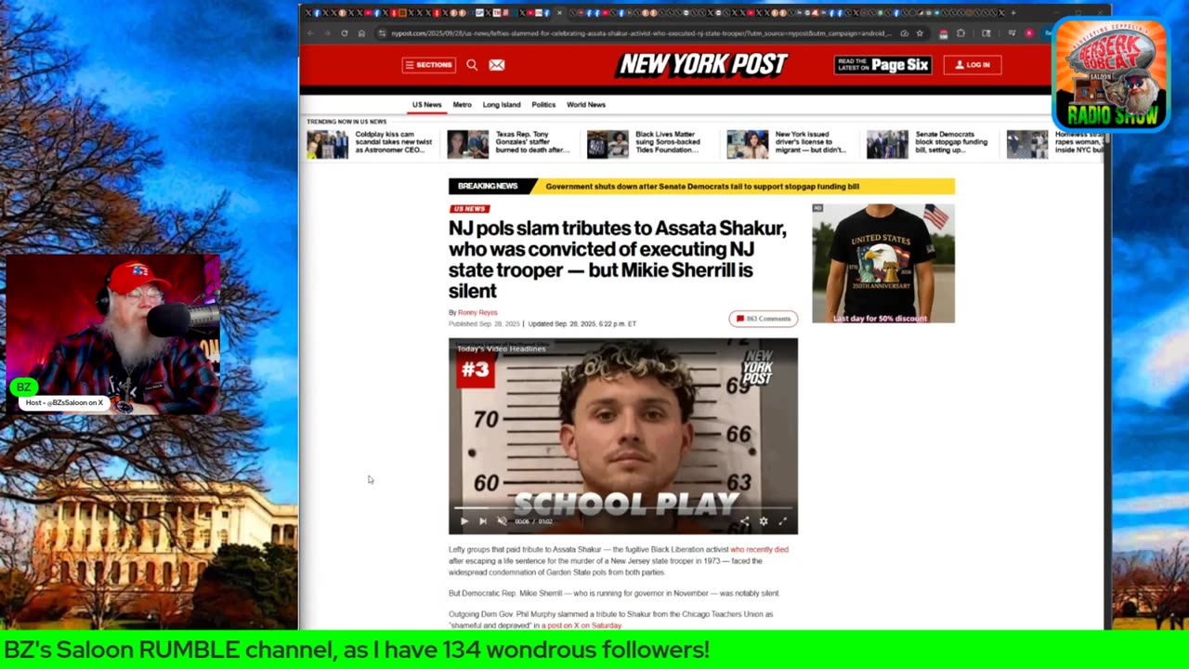The image size is (1189, 669).
Task: Click the New York Post logo
Action: coord(703,64)
